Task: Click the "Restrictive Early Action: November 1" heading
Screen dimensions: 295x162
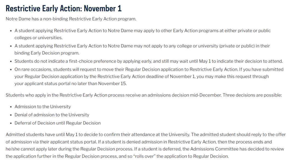Action: pos(63,8)
